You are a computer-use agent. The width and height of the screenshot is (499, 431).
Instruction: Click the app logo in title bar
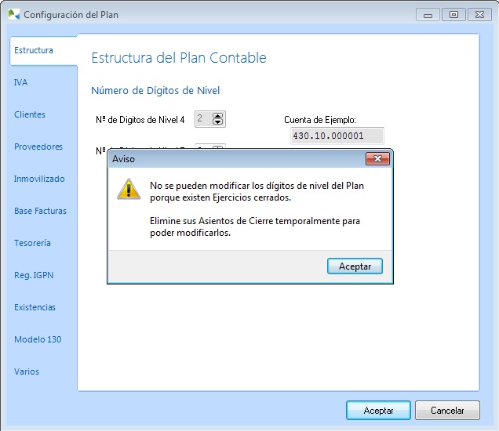click(13, 15)
